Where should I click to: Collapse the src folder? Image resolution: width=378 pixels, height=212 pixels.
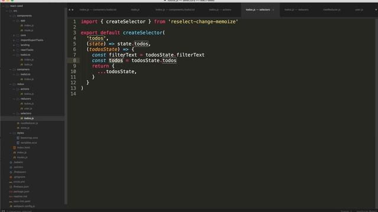pyautogui.click(x=6, y=11)
